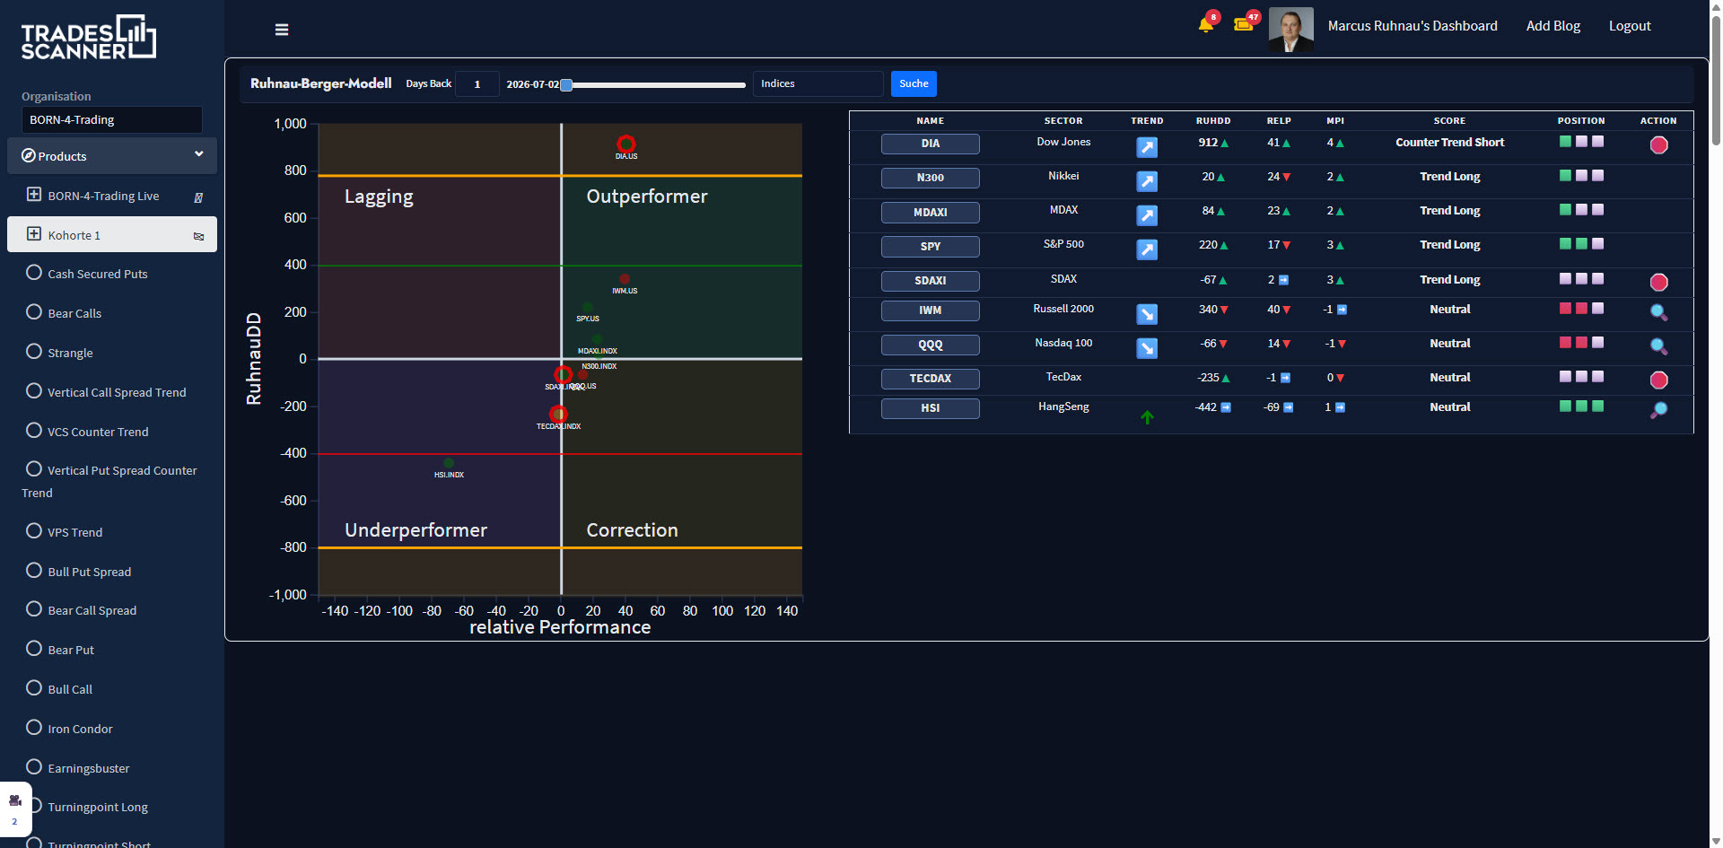
Task: Click the downward trend icon for QQQ
Action: tap(1147, 348)
